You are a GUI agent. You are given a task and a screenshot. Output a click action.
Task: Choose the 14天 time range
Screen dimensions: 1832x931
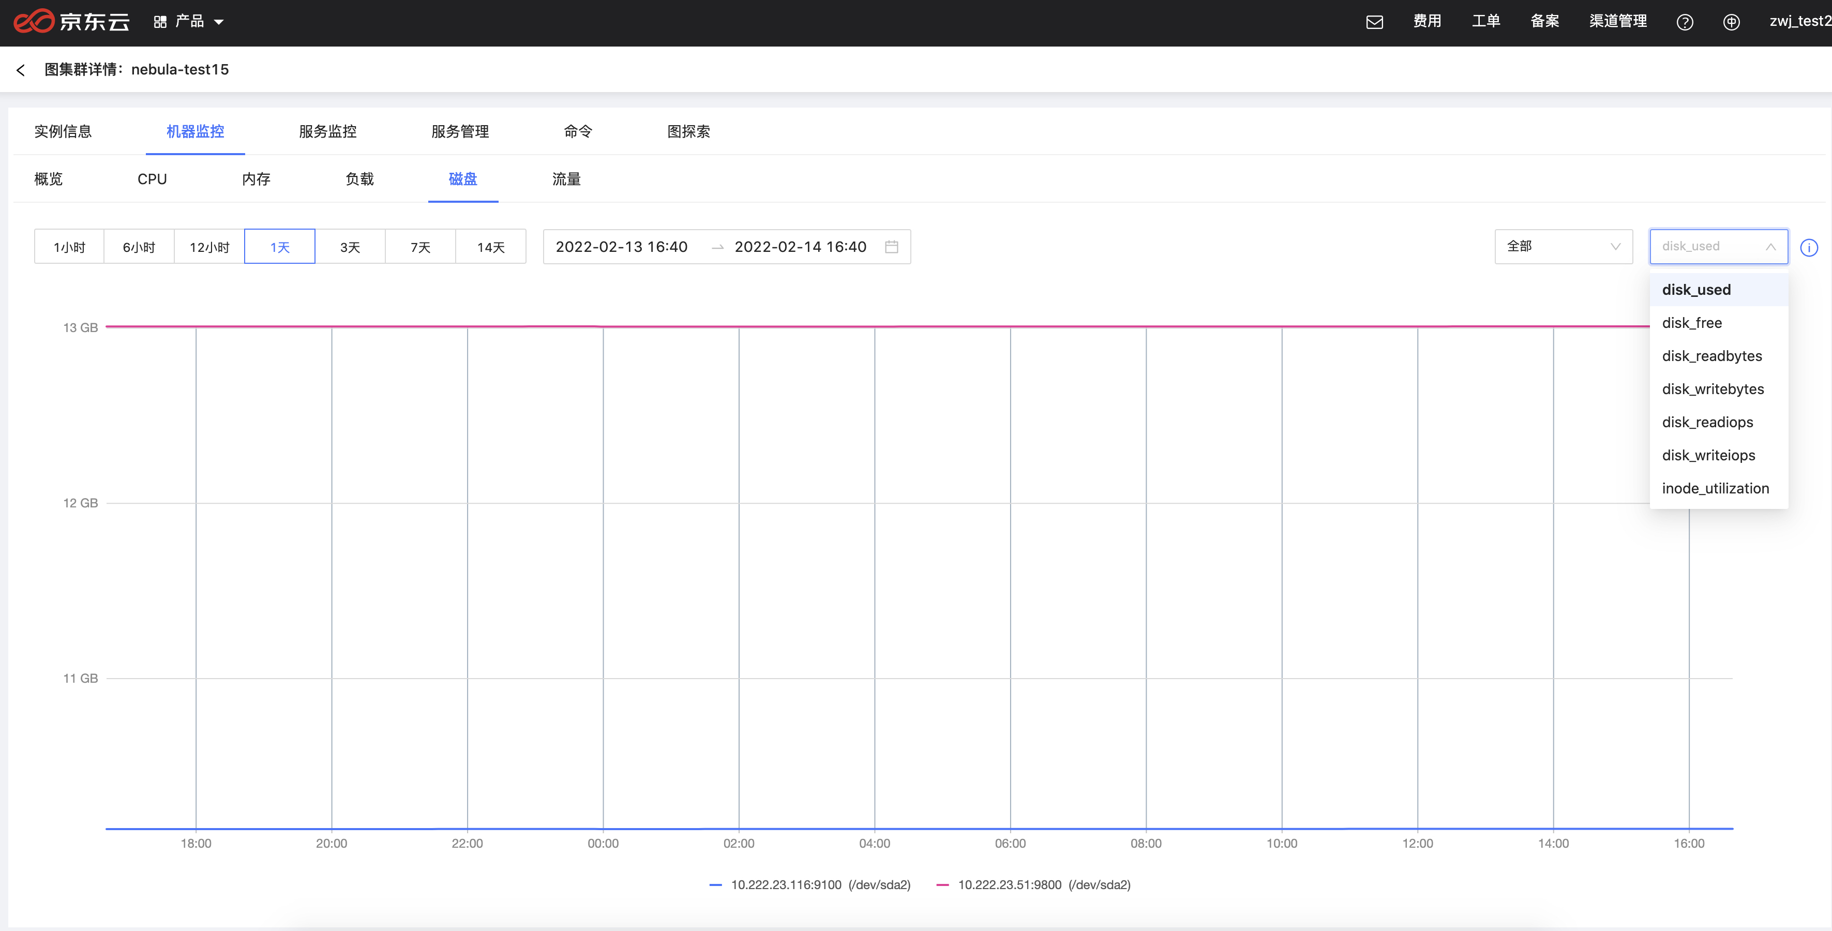click(491, 247)
